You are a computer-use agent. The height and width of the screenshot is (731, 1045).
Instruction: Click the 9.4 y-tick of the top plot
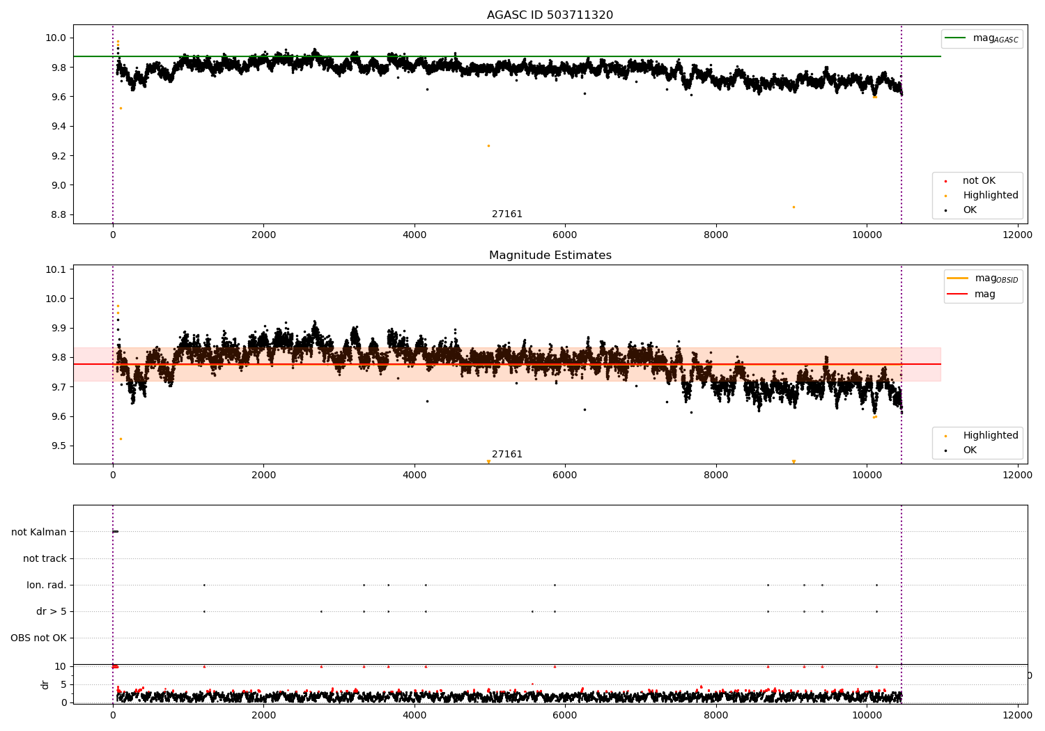coord(59,126)
